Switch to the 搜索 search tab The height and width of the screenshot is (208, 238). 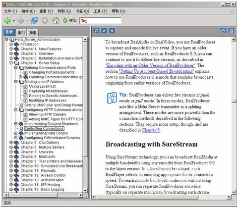click(33, 33)
